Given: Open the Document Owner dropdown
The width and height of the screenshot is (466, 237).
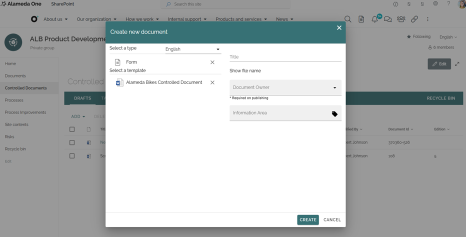Looking at the screenshot, I should coord(285,87).
